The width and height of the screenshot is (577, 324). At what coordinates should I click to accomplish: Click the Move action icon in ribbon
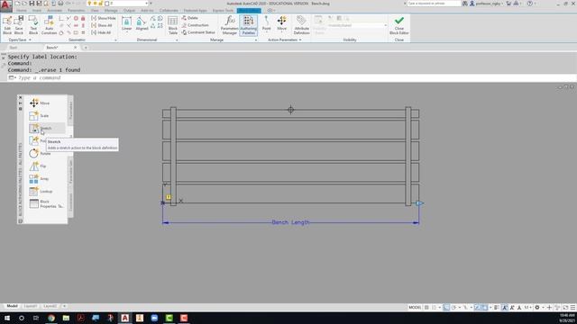[282, 24]
